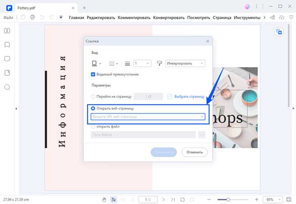Screen dimensions: 296x204
Task: Click the file path input field
Action: pos(143,135)
